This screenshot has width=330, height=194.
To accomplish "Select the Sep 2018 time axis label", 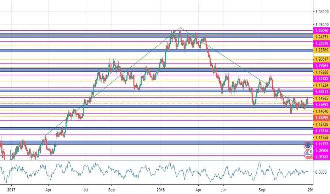I will click(x=262, y=190).
